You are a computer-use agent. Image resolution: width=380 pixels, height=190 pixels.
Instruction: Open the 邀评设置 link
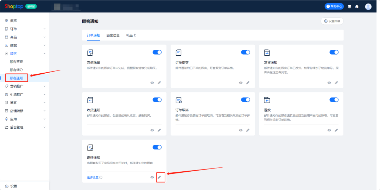coord(93,177)
